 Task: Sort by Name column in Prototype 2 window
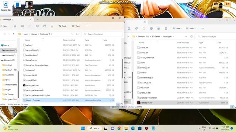[x=27, y=40]
